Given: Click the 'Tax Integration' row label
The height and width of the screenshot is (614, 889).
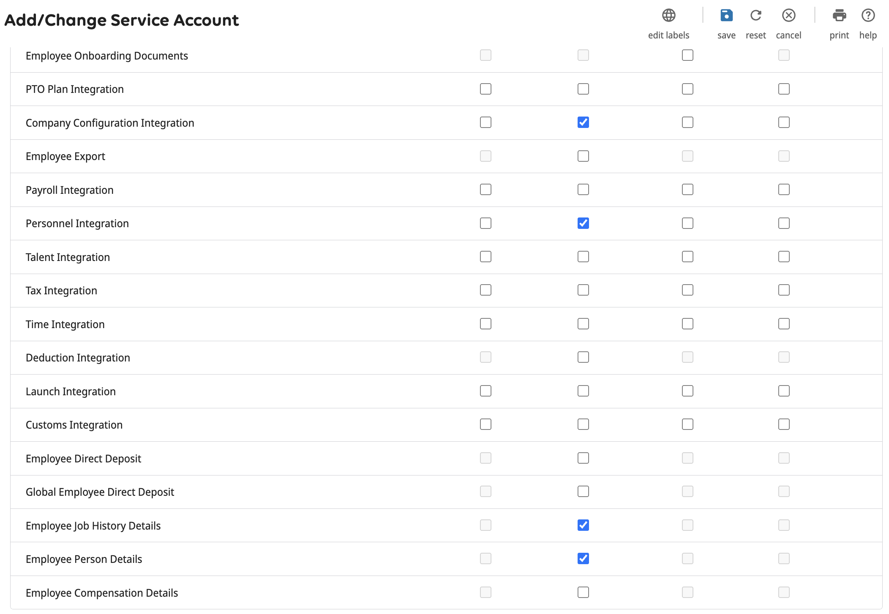Looking at the screenshot, I should 61,291.
